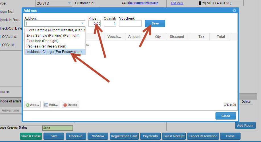Image resolution: width=261 pixels, height=142 pixels.
Task: Click the Quantity input field
Action: coord(110,23)
